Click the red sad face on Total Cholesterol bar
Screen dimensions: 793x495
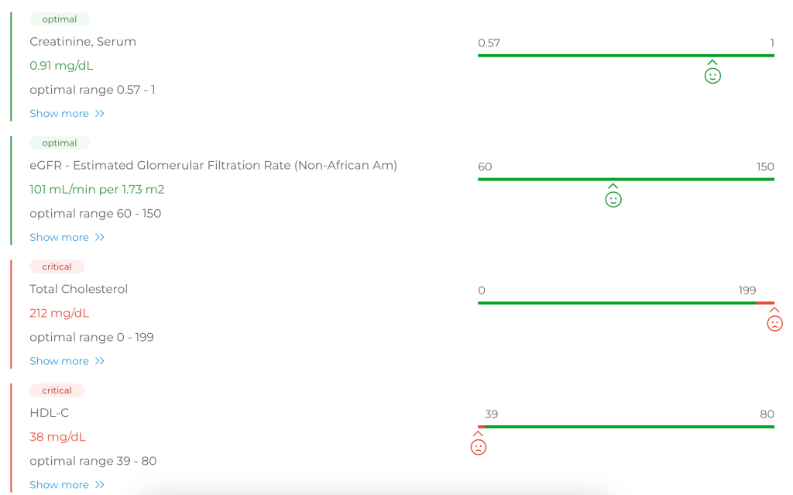[x=774, y=323]
